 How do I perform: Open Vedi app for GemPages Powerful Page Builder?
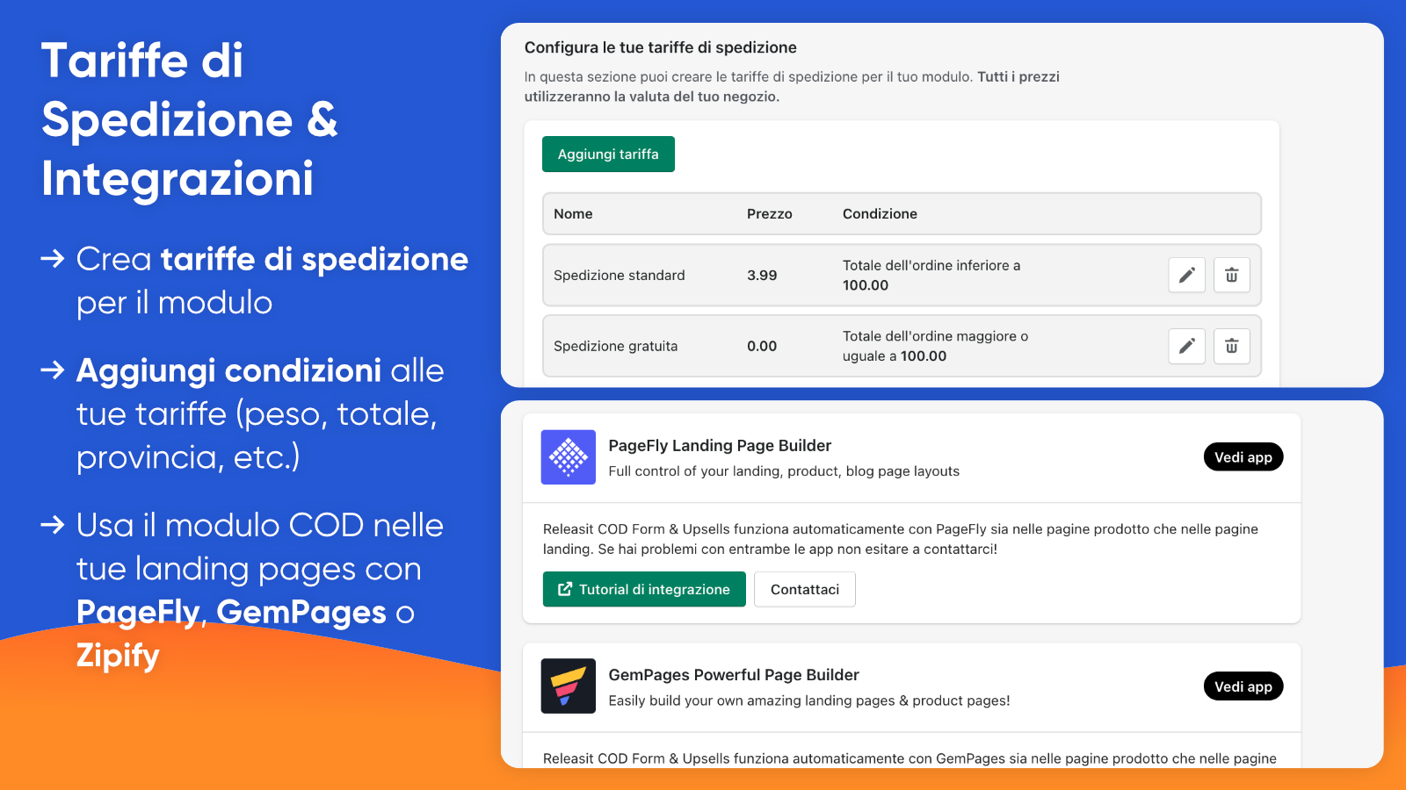pyautogui.click(x=1243, y=686)
